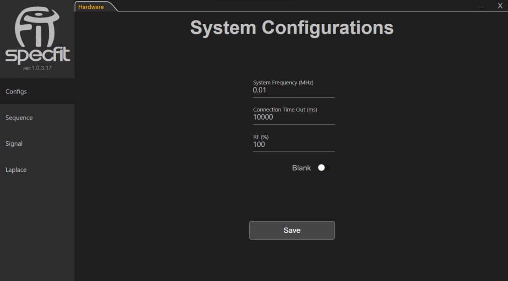Click the specfit wordmark text

[x=37, y=55]
